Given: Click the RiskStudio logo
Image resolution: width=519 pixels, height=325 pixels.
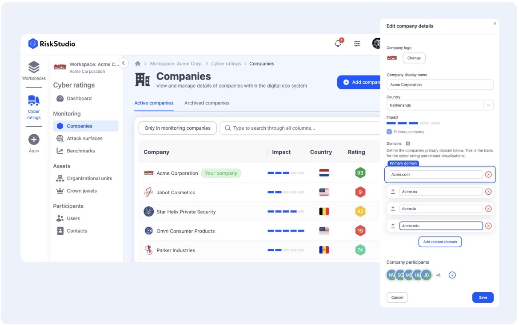Looking at the screenshot, I should [52, 44].
